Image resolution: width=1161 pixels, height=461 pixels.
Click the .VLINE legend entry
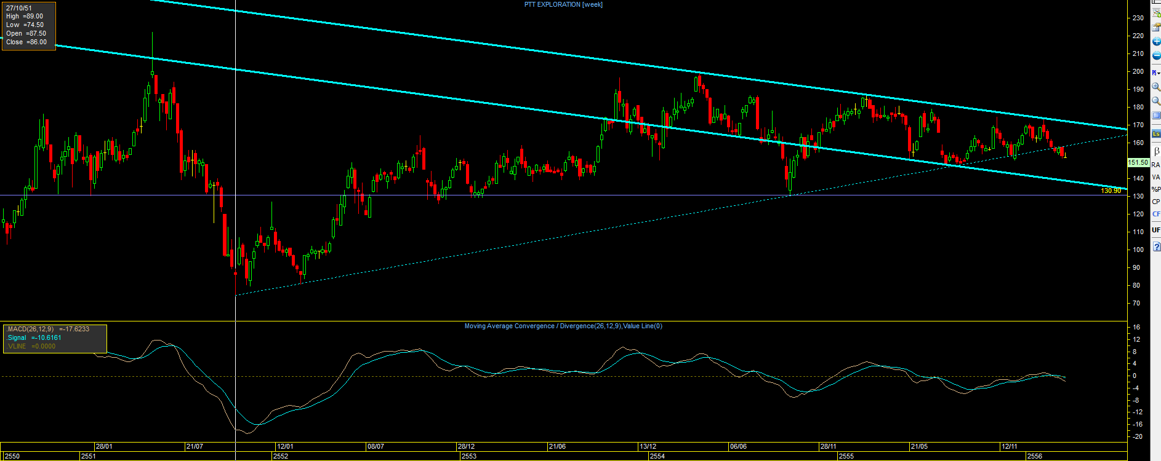[x=31, y=347]
